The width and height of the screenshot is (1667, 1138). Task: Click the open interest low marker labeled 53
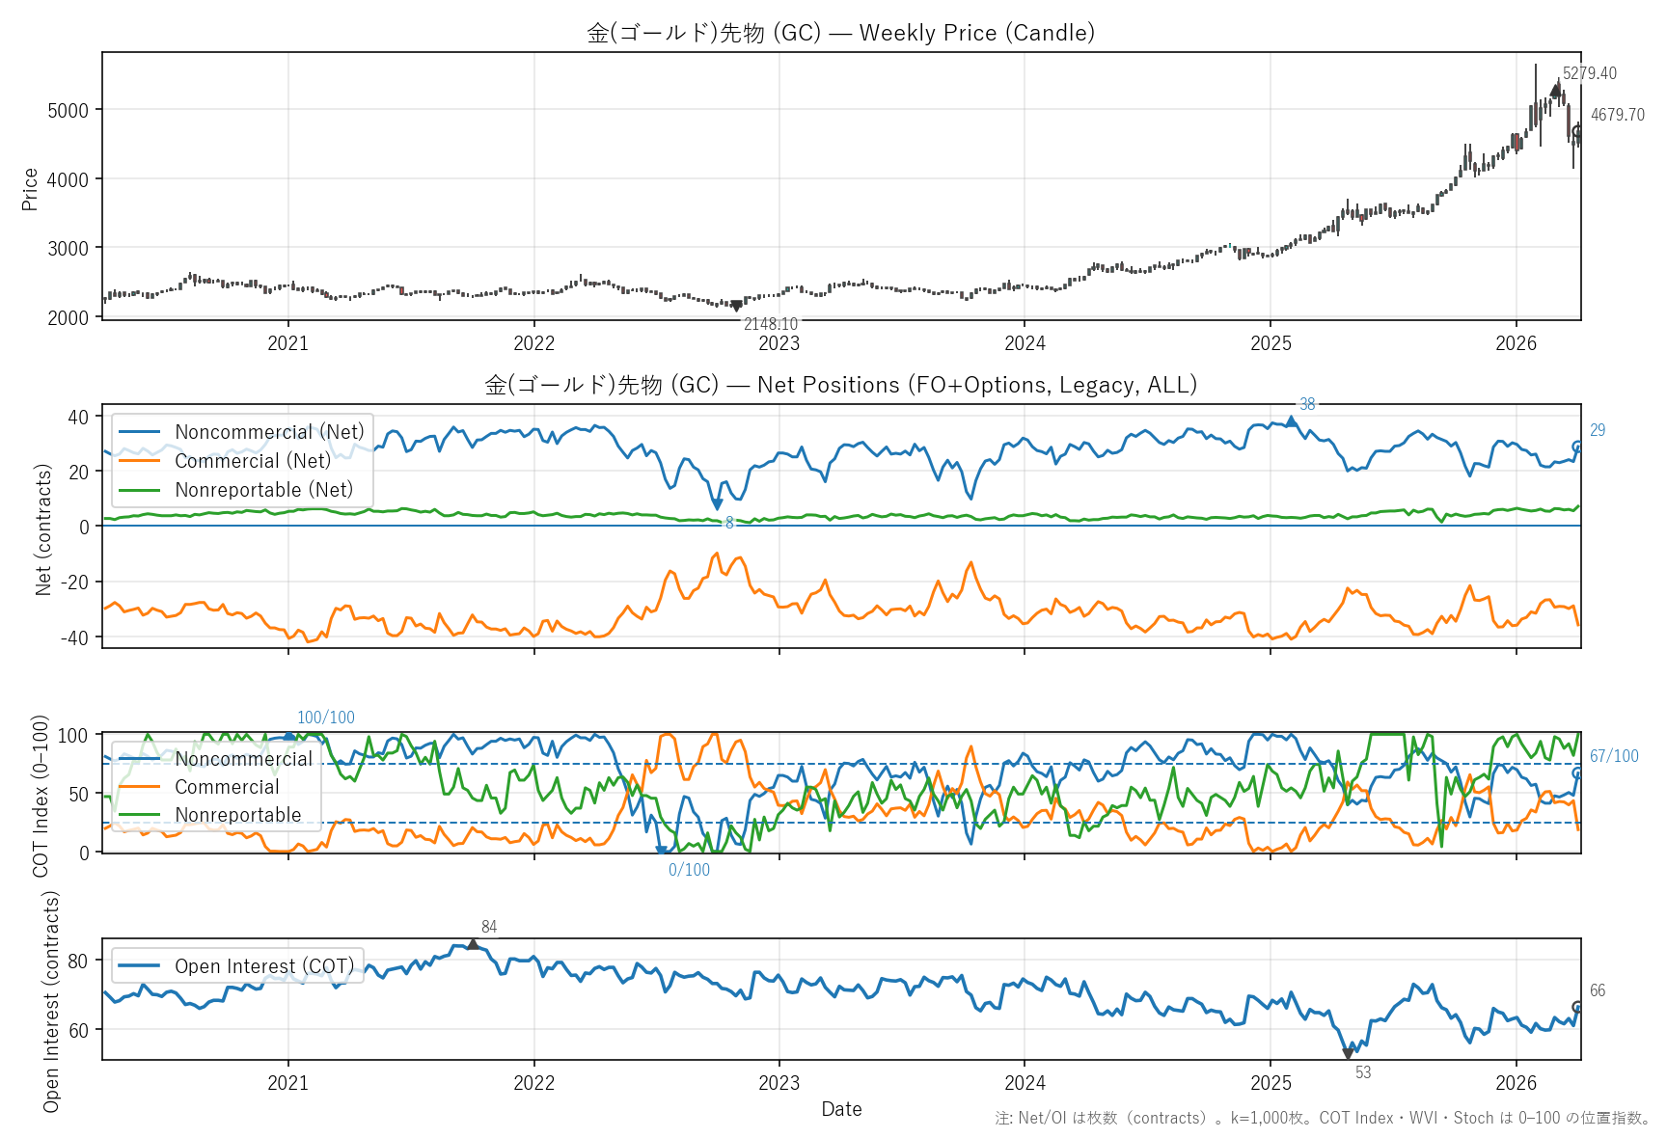tap(1348, 1054)
